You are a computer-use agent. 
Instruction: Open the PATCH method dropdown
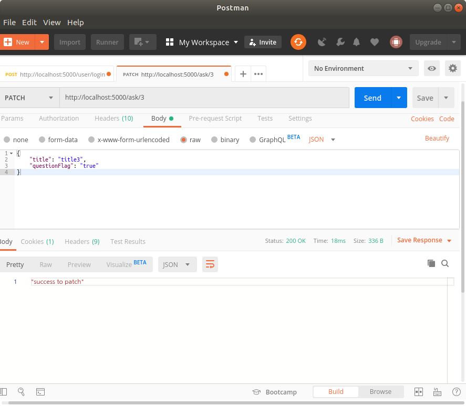pyautogui.click(x=29, y=98)
